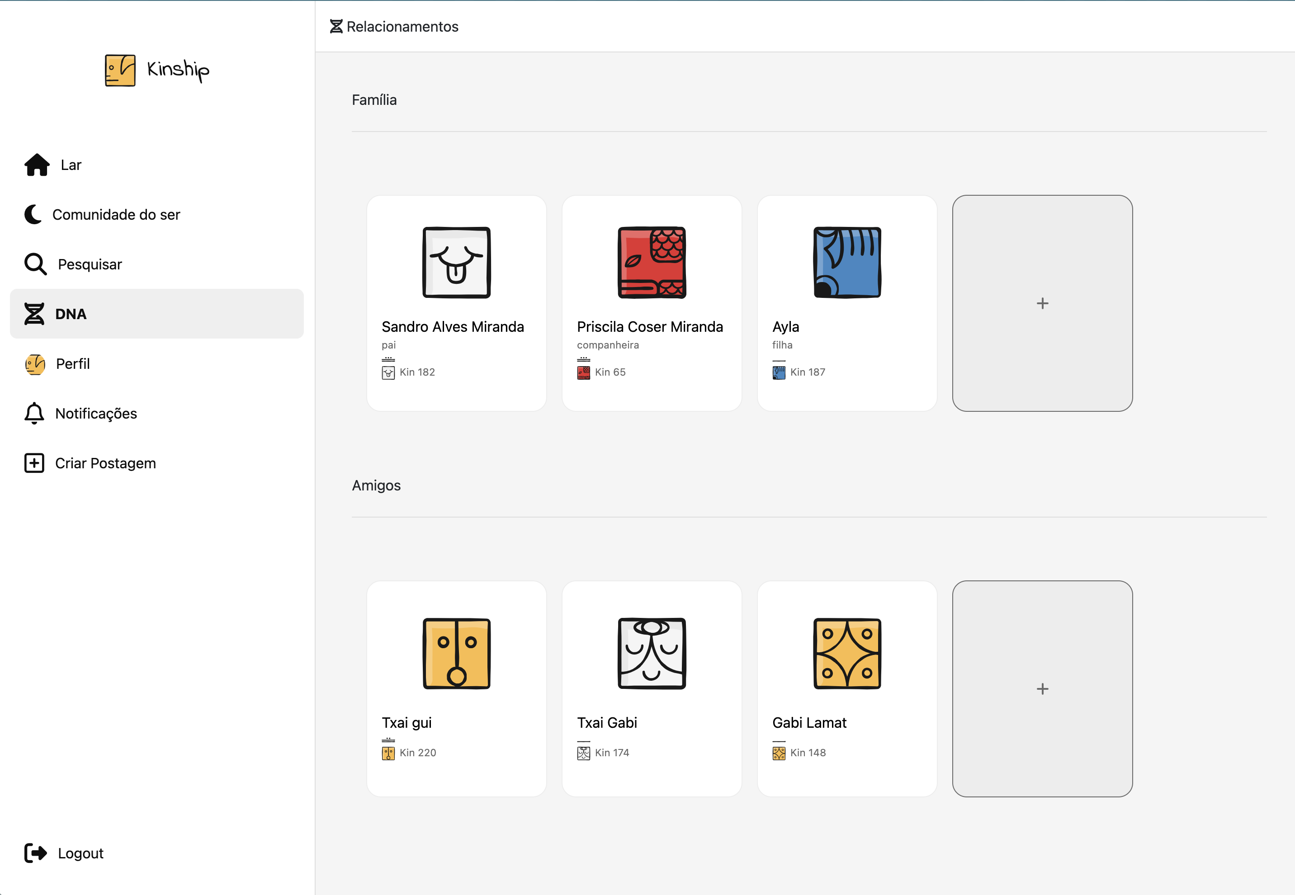Click Gabi Lamat's seal thumbnail
1295x895 pixels.
[846, 653]
